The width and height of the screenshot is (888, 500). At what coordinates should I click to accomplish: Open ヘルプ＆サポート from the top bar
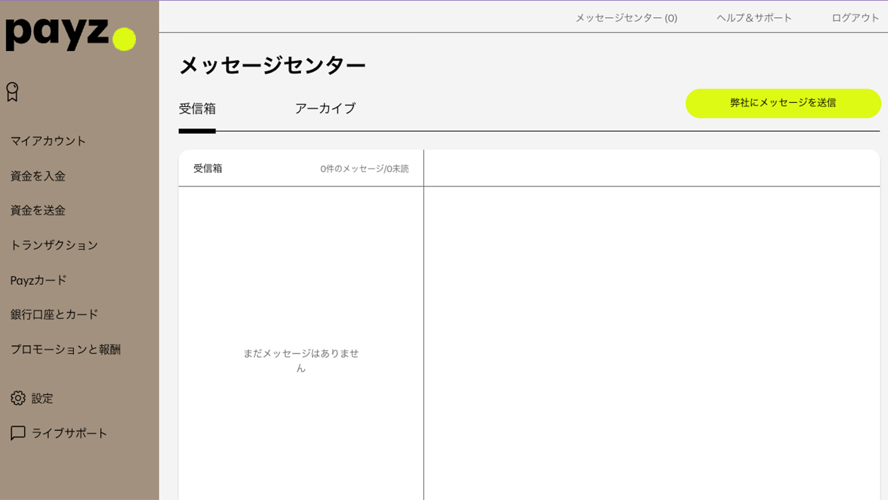click(754, 18)
